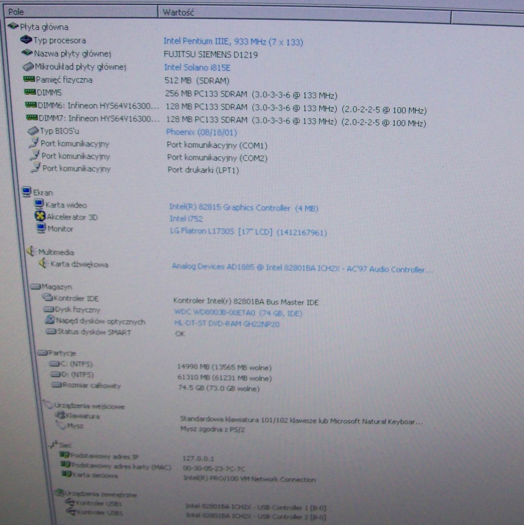This screenshot has width=524, height=525.
Task: Select the Mysz zgodna z PS/2 value
Action: coord(213,429)
